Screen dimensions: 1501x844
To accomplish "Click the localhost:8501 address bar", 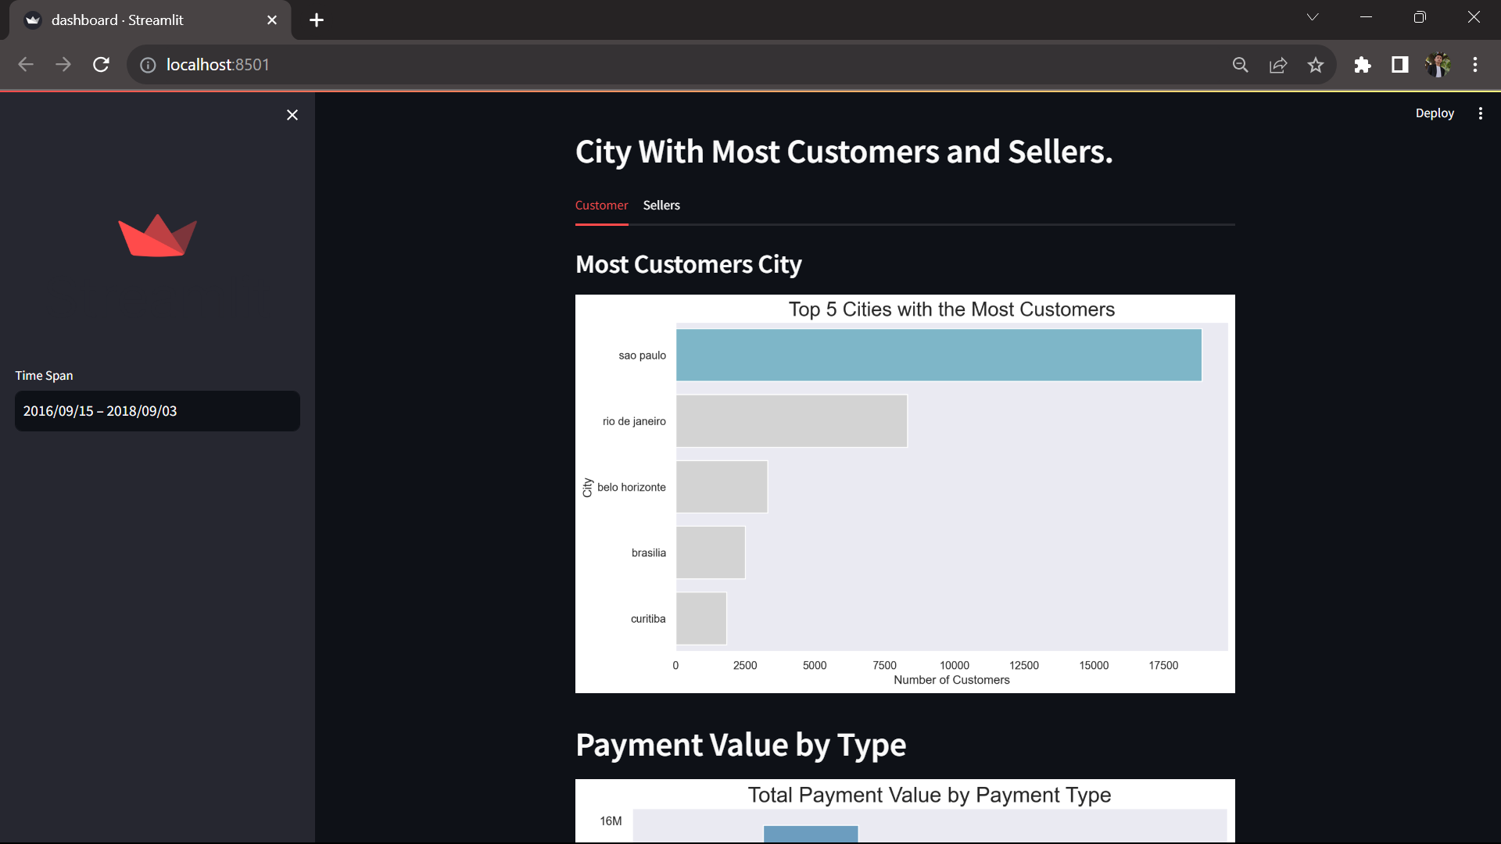I will (x=217, y=65).
